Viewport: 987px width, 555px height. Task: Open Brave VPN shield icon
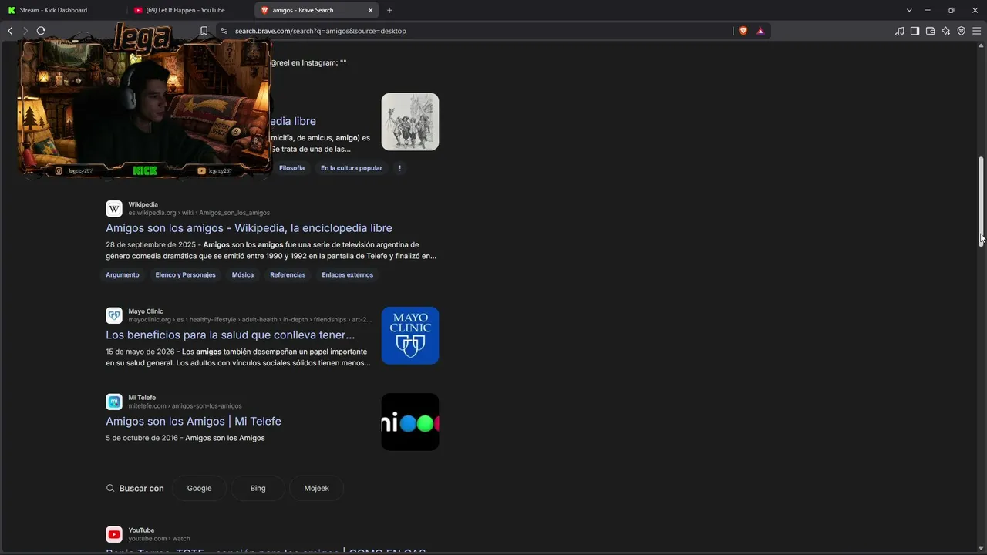pos(961,31)
